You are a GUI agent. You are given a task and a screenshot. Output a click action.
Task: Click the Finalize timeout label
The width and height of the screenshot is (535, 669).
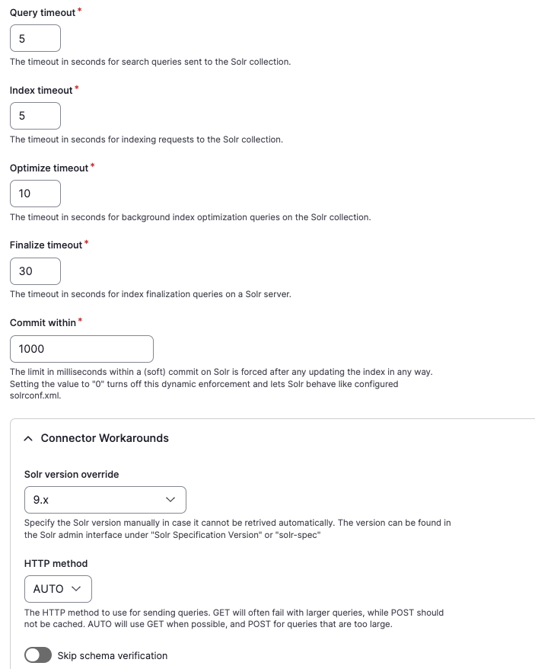(46, 245)
